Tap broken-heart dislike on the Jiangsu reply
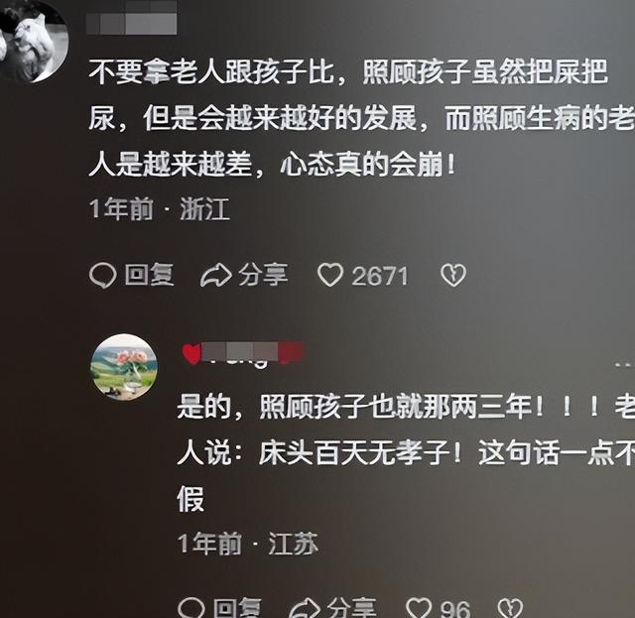 point(510,608)
